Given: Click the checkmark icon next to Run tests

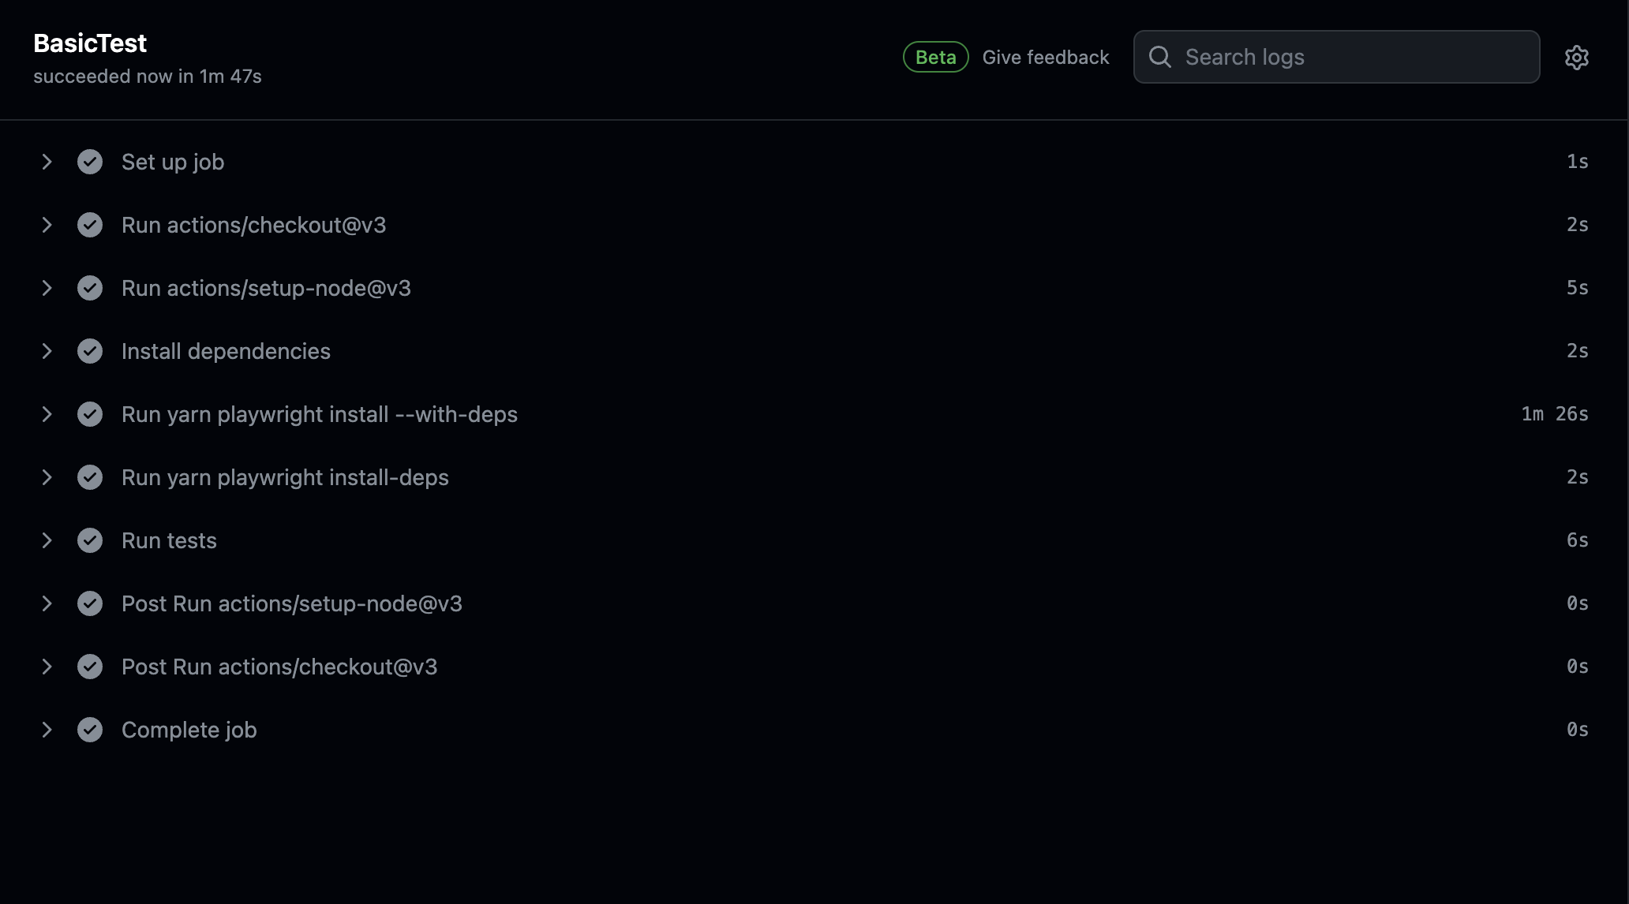Looking at the screenshot, I should click(90, 540).
